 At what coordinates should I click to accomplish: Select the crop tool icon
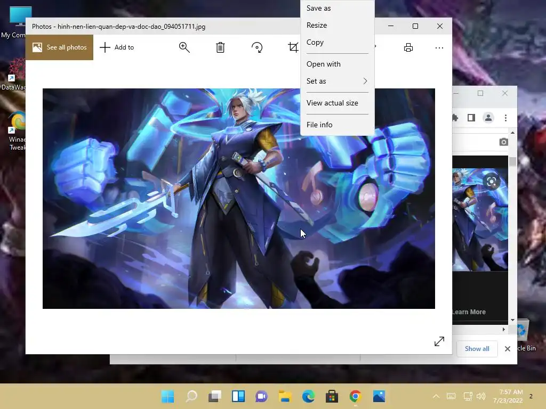point(293,47)
